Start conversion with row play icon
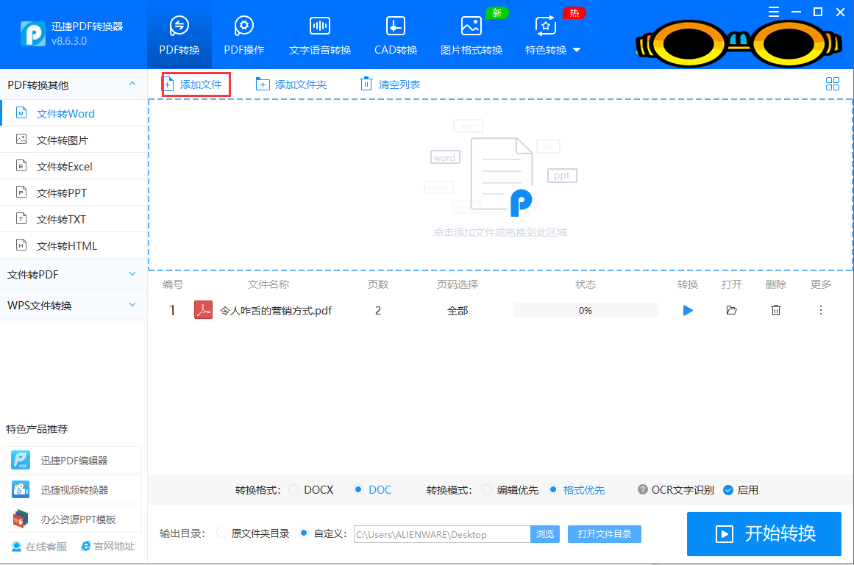The height and width of the screenshot is (565, 854). click(688, 311)
